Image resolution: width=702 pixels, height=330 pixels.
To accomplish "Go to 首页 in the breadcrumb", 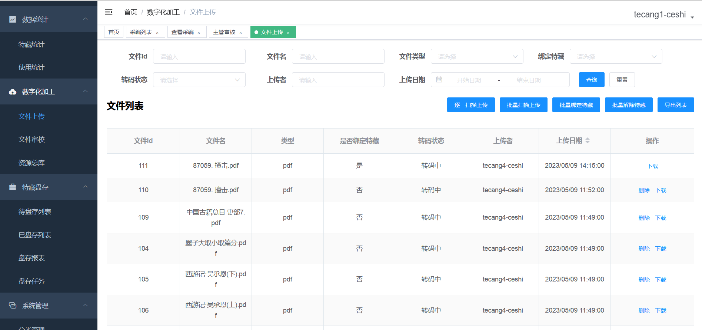I will pos(130,12).
